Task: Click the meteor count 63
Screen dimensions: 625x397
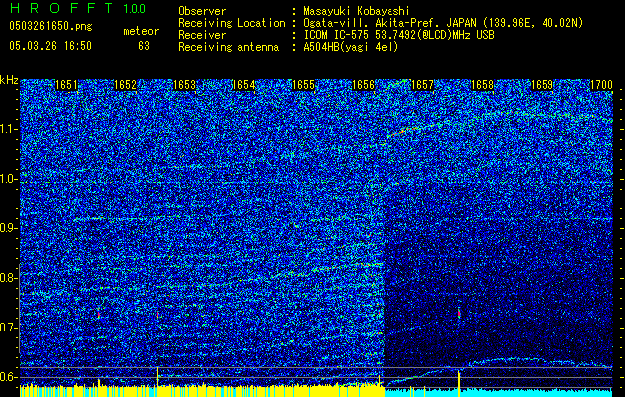Action: click(144, 46)
